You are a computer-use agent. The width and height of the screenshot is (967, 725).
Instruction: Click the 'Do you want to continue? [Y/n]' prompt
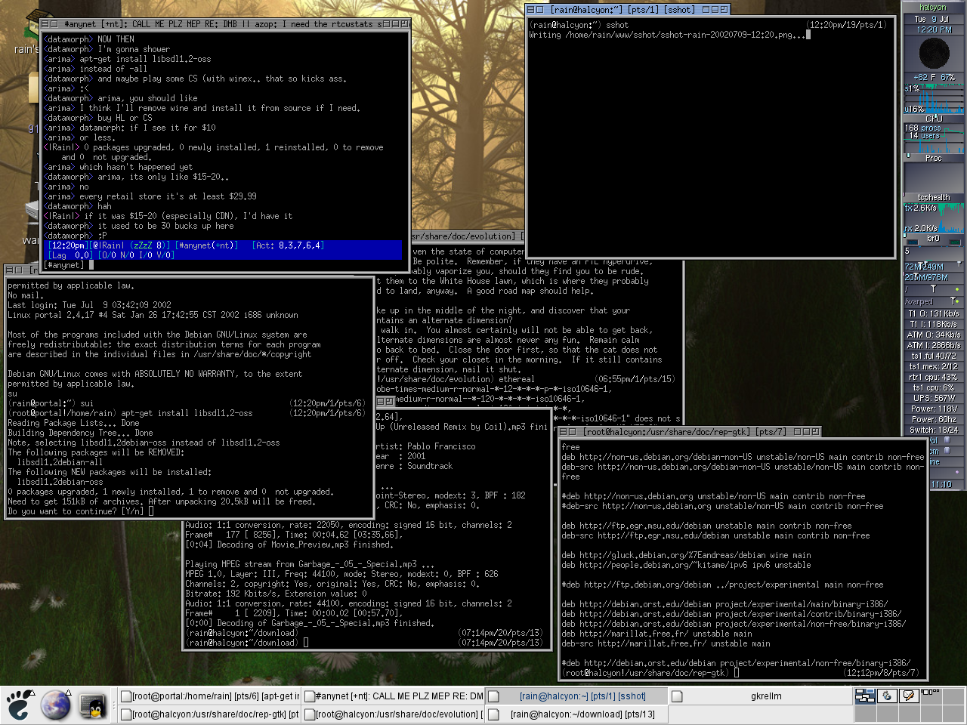pyautogui.click(x=81, y=511)
